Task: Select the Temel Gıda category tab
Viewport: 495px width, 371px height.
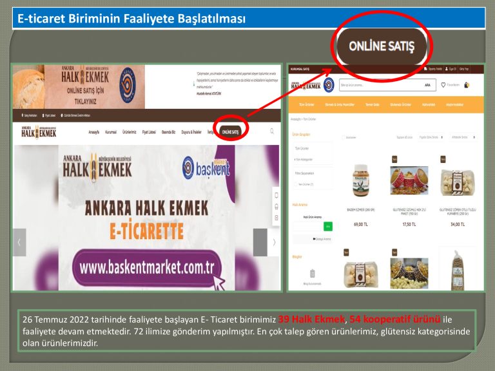Action: [373, 104]
